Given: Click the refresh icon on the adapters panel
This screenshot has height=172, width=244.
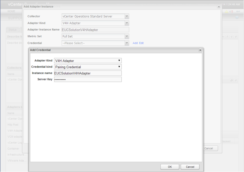Looking at the screenshot, I should [236, 80].
